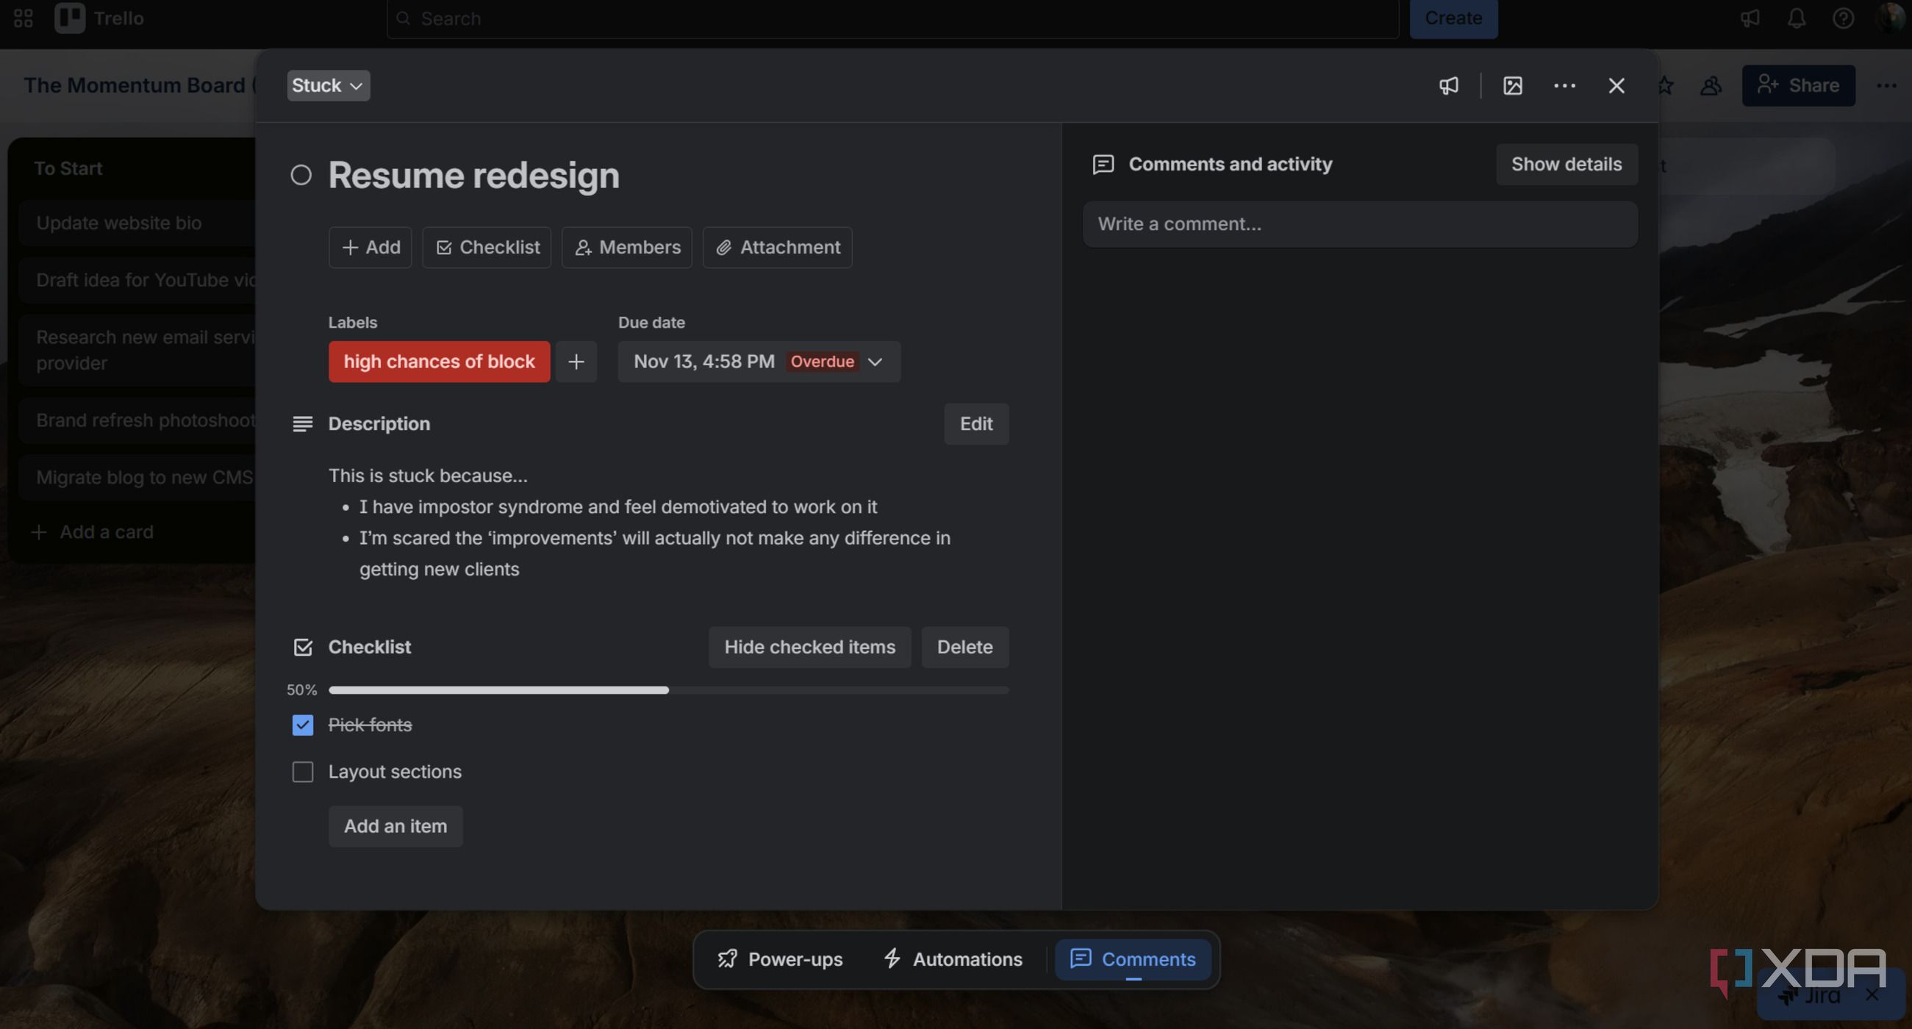The image size is (1912, 1029).
Task: Open the Automations tab
Action: (953, 959)
